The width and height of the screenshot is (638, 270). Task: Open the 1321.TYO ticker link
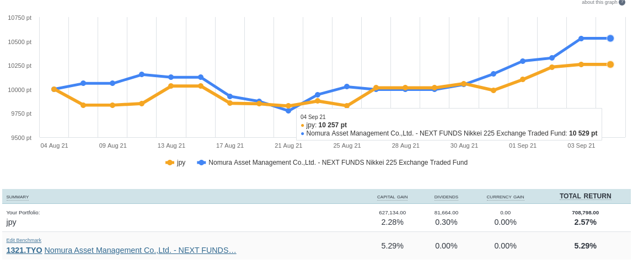pyautogui.click(x=24, y=250)
